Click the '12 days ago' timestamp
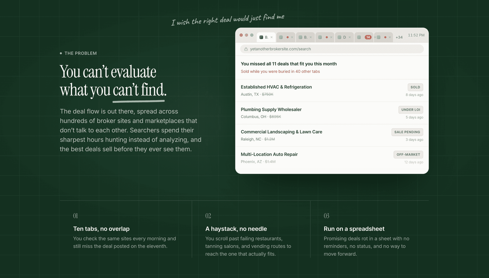 [x=414, y=162]
